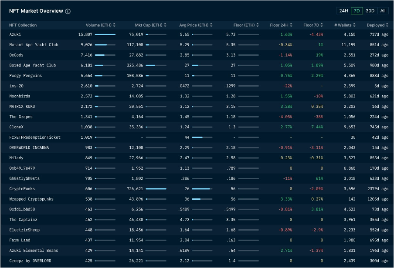This screenshot has height=268, width=394.
Task: Click the Deployed column sort arrows
Action: point(387,25)
